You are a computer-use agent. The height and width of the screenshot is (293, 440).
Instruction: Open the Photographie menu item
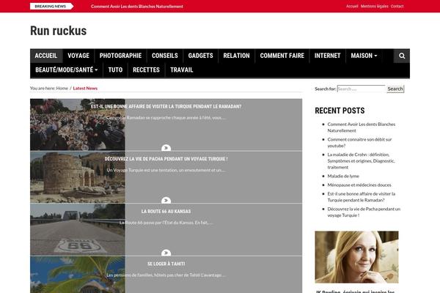tap(120, 56)
